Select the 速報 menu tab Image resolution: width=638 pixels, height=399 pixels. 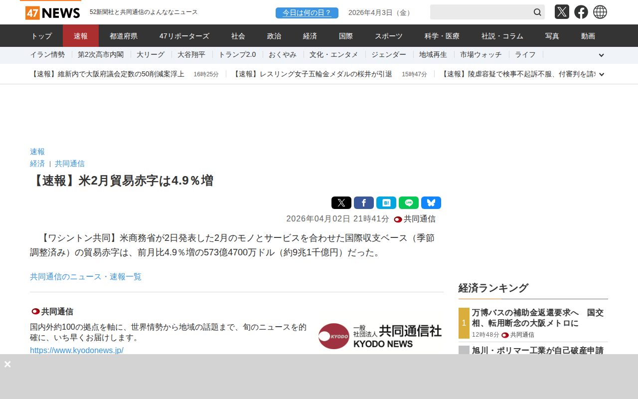point(81,36)
